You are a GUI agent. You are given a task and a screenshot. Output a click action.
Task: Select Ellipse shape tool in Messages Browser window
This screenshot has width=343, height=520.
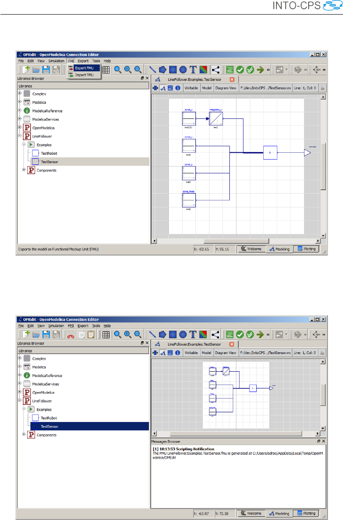(183, 335)
